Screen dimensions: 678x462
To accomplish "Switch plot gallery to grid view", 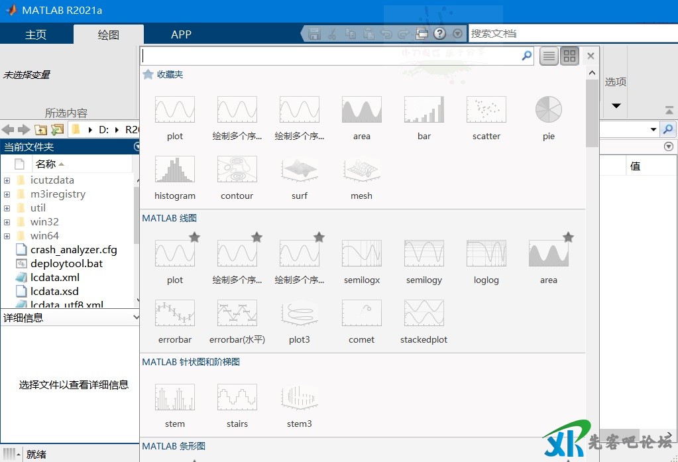I will coord(569,56).
